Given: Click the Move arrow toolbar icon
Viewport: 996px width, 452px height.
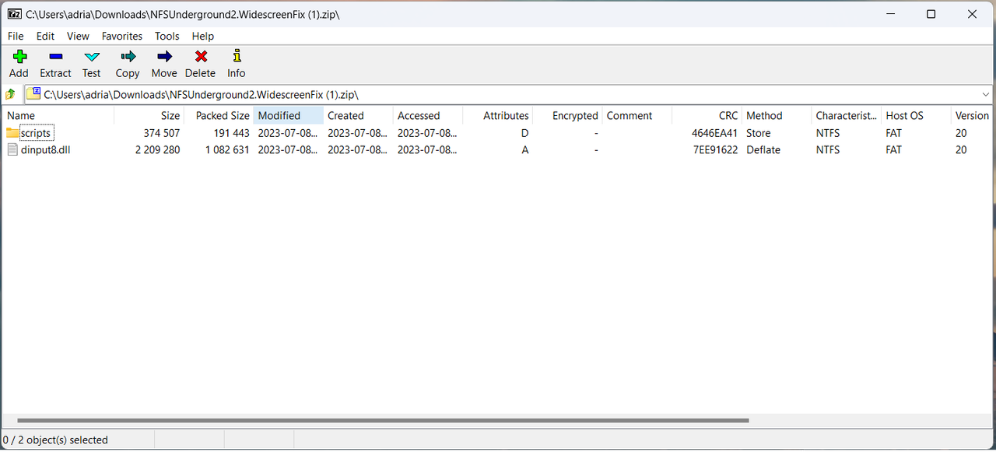Looking at the screenshot, I should click(x=164, y=56).
